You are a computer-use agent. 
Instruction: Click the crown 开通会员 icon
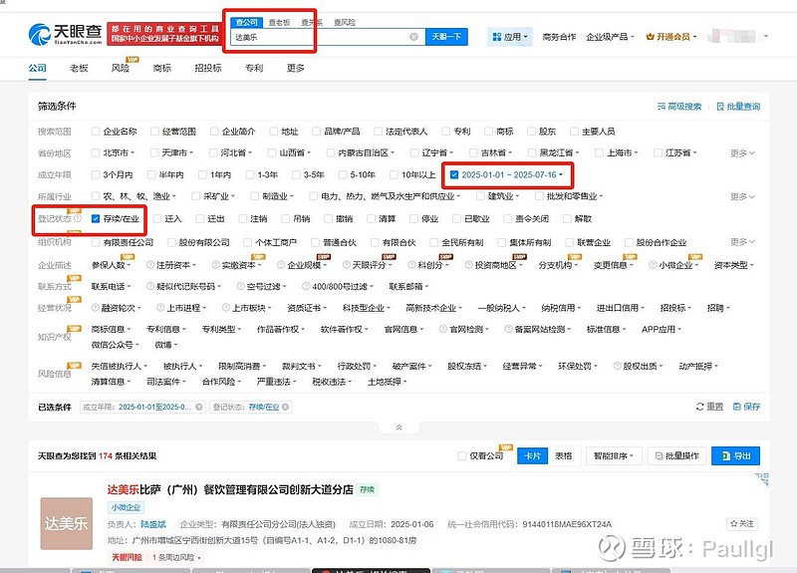coord(650,37)
